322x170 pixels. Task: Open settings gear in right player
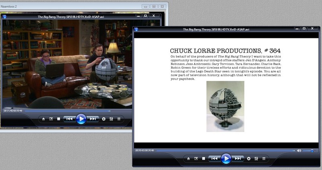pyautogui.click(x=249, y=159)
